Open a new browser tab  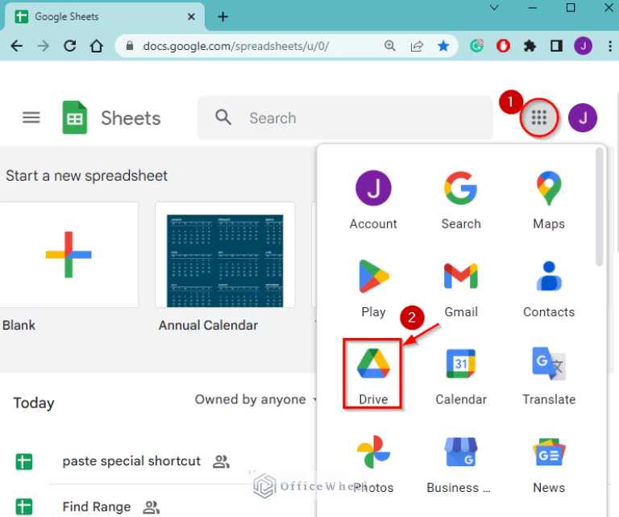click(x=223, y=17)
